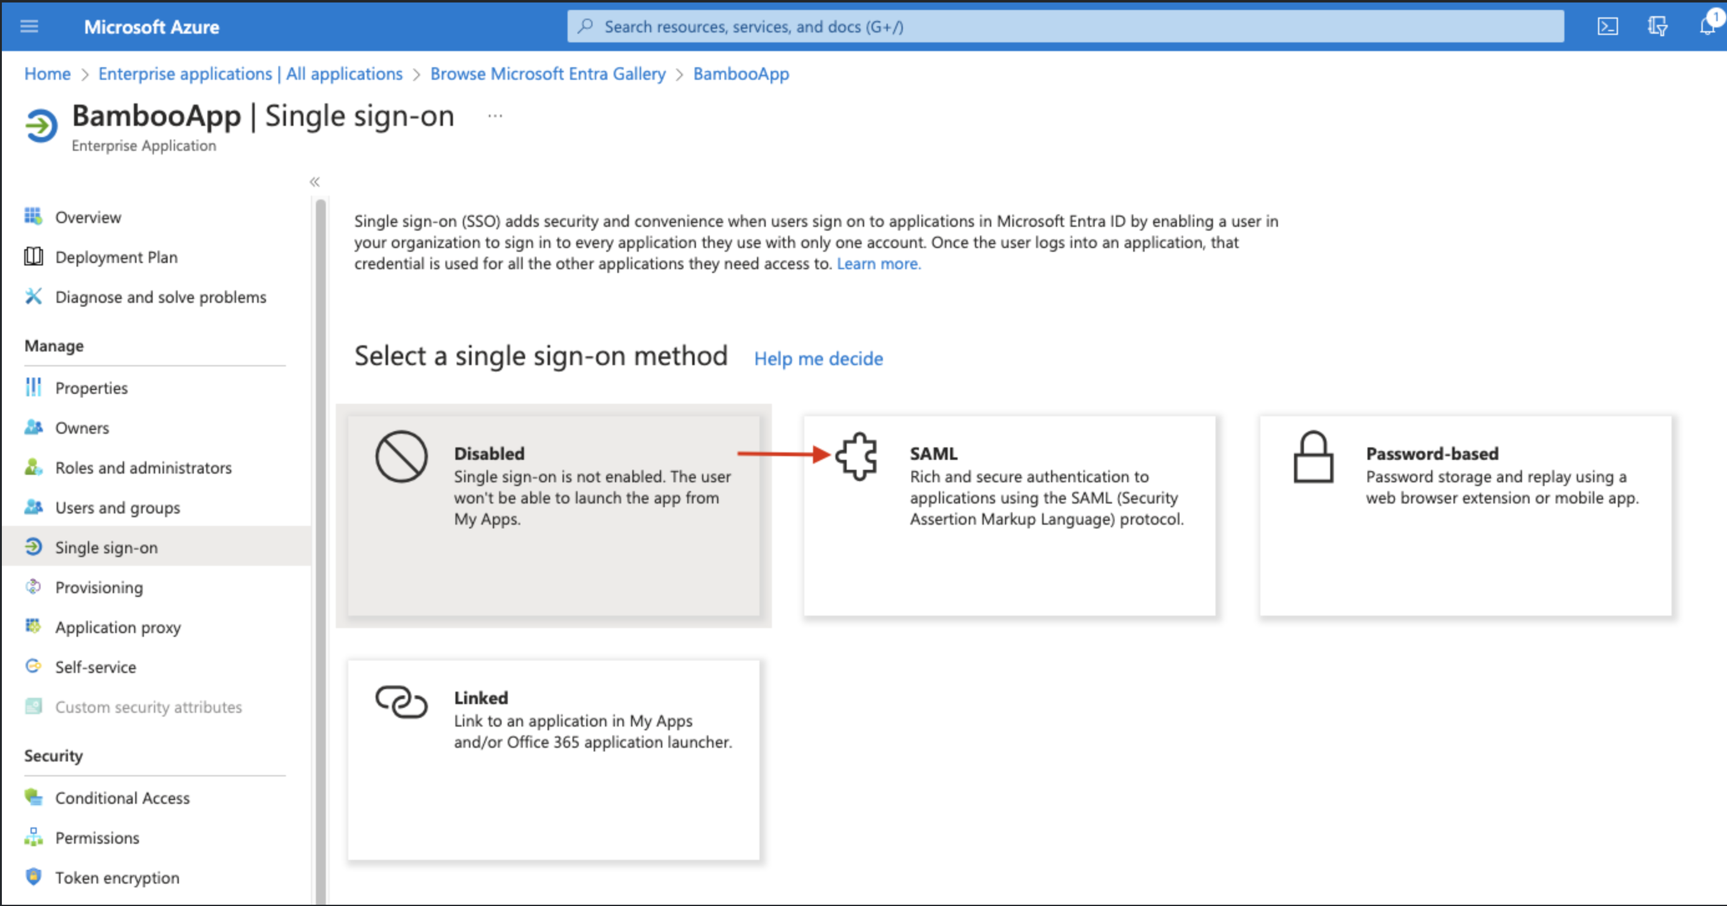Image resolution: width=1727 pixels, height=906 pixels.
Task: Click the BambooApp breadcrumb link
Action: tap(741, 74)
